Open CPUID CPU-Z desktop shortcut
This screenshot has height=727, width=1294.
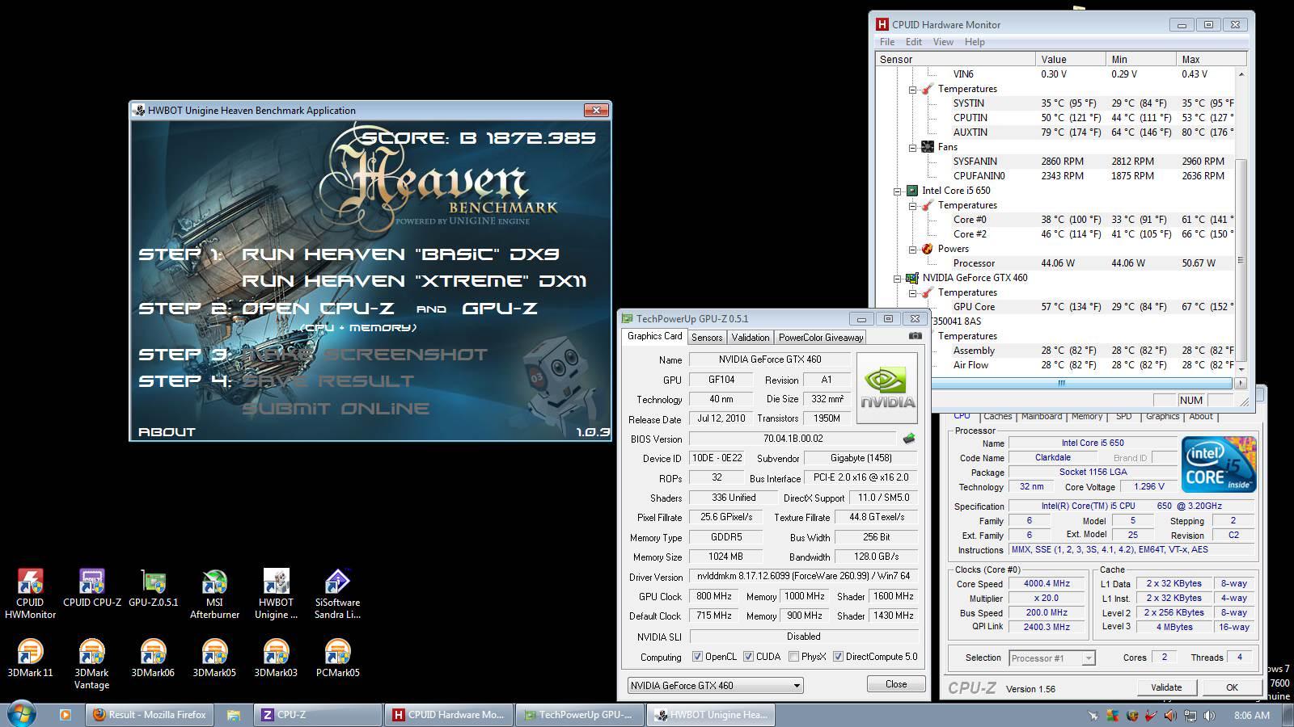pyautogui.click(x=91, y=587)
